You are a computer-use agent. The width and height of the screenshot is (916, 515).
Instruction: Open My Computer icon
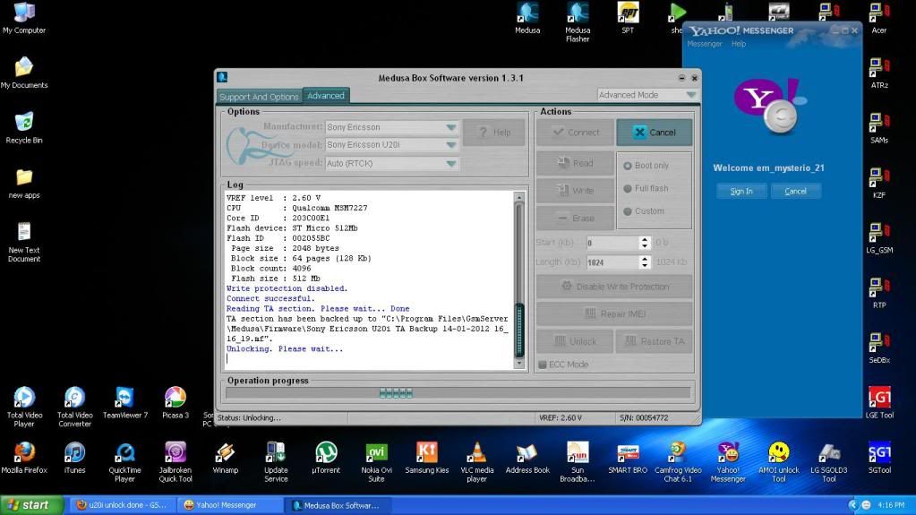point(24,18)
